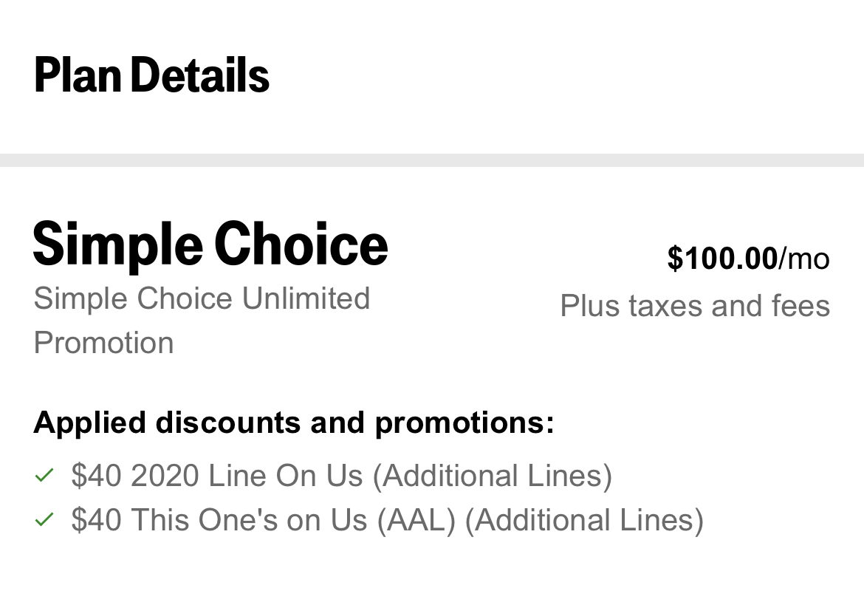The width and height of the screenshot is (864, 605).
Task: Select the bold Simple Choice plan title
Action: point(210,245)
